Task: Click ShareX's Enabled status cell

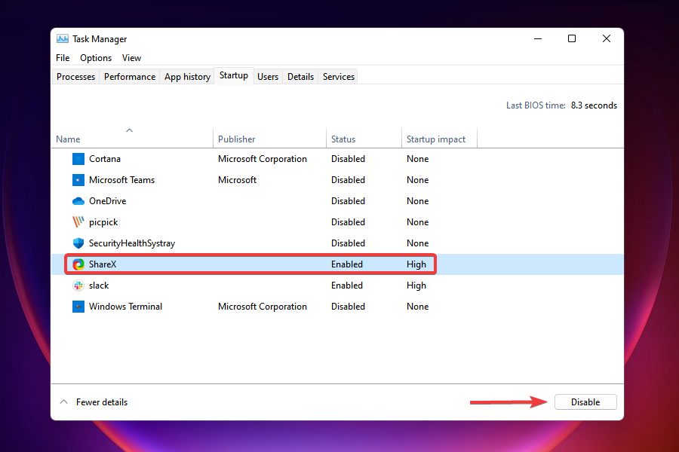Action: 347,264
